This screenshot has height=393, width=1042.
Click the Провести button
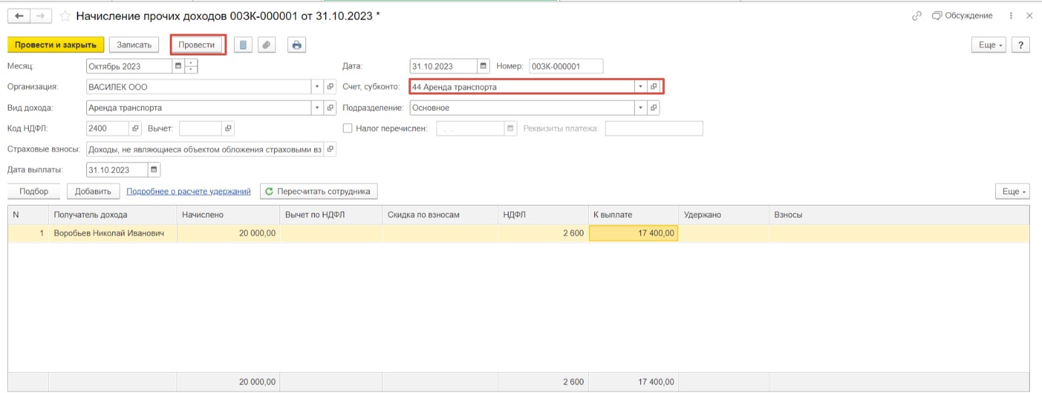point(197,45)
